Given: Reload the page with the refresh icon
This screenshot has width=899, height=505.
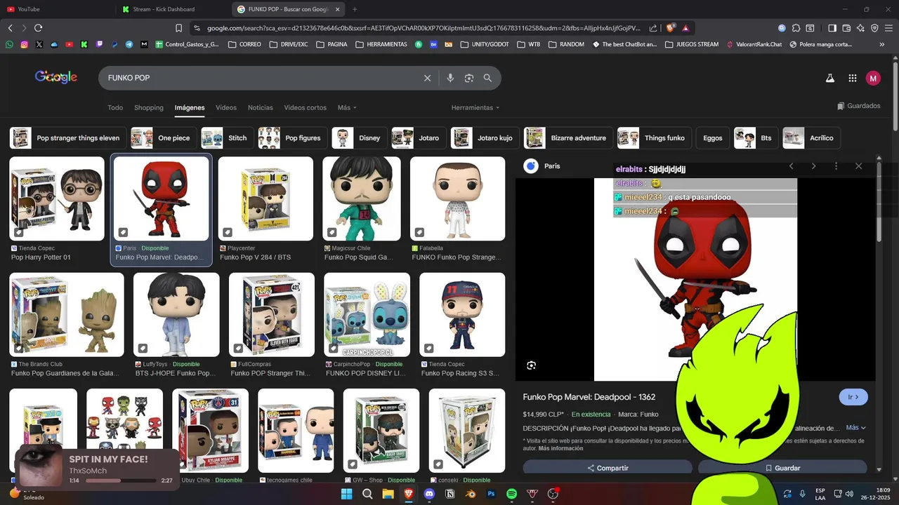Looking at the screenshot, I should pos(38,28).
